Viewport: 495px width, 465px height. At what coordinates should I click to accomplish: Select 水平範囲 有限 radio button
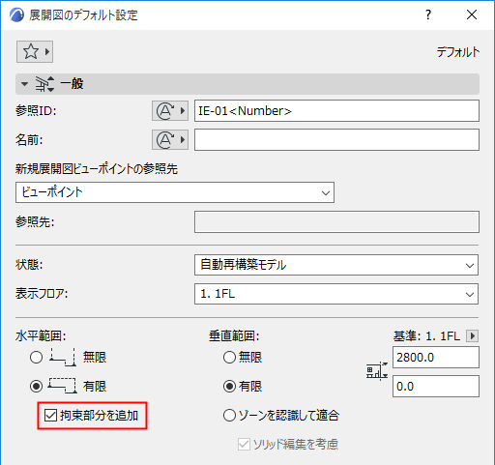tap(36, 386)
